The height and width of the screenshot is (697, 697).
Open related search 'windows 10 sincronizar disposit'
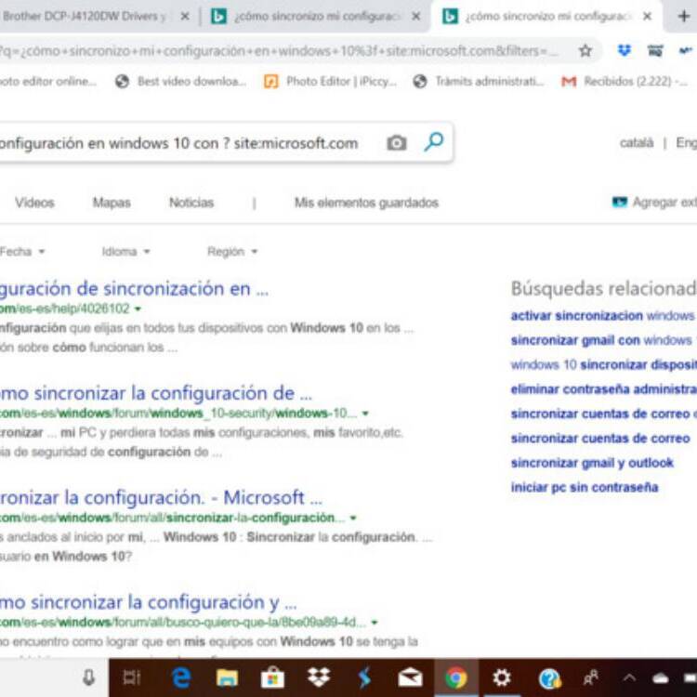[603, 365]
